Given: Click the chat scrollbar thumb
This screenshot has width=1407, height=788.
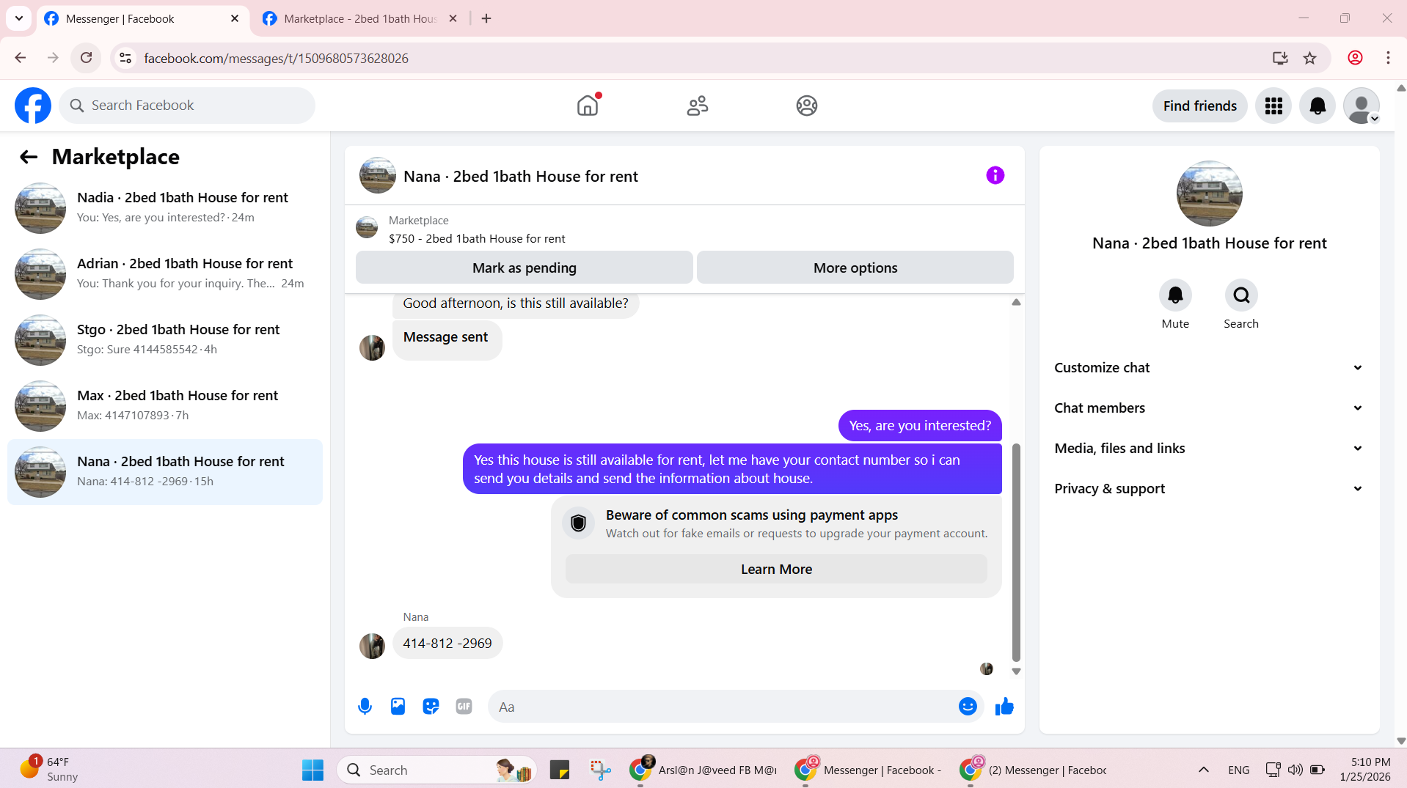Looking at the screenshot, I should coord(1016,553).
